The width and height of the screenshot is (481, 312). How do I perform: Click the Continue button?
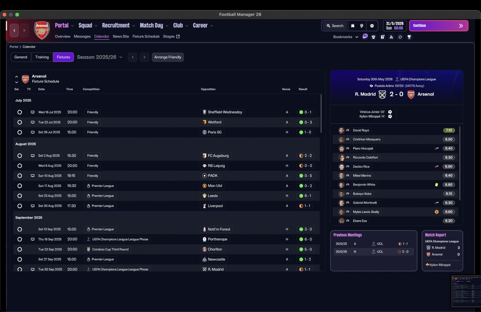[x=439, y=26]
